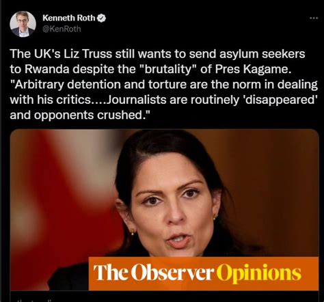
Task: Click the word "Journalists" in the tweet
Action: (136, 100)
